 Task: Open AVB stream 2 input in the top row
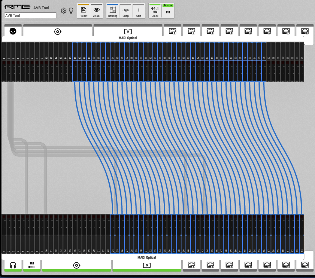191,30
